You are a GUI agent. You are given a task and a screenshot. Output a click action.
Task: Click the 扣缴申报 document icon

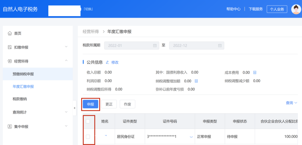10,47
